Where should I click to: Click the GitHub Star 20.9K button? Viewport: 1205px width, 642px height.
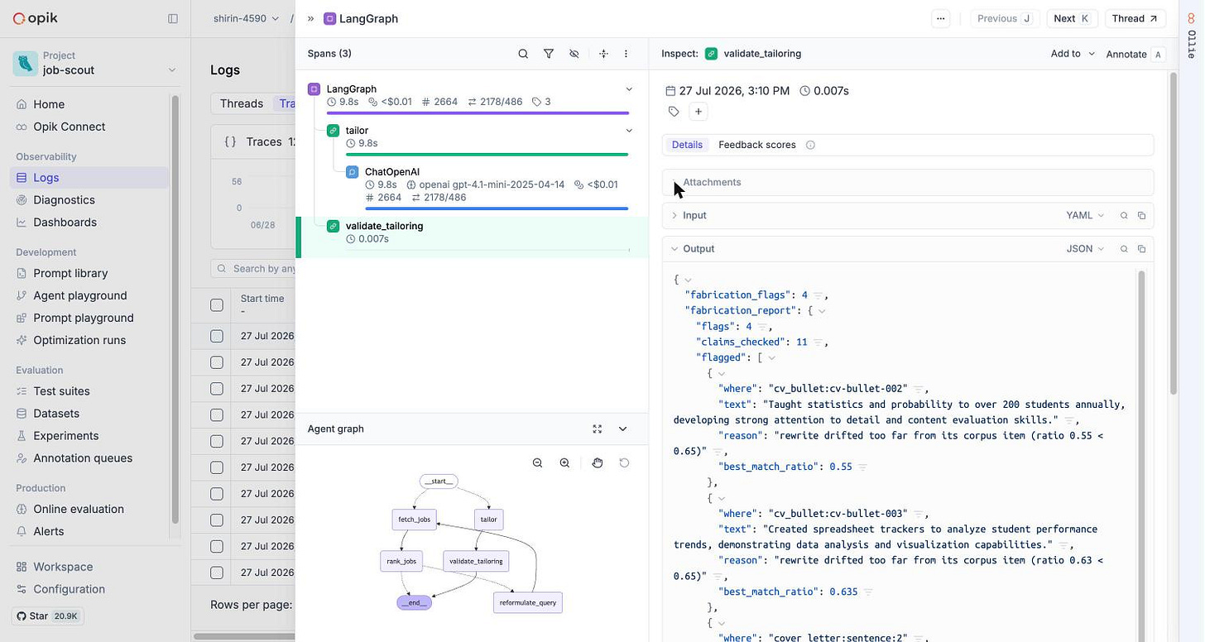pos(48,616)
